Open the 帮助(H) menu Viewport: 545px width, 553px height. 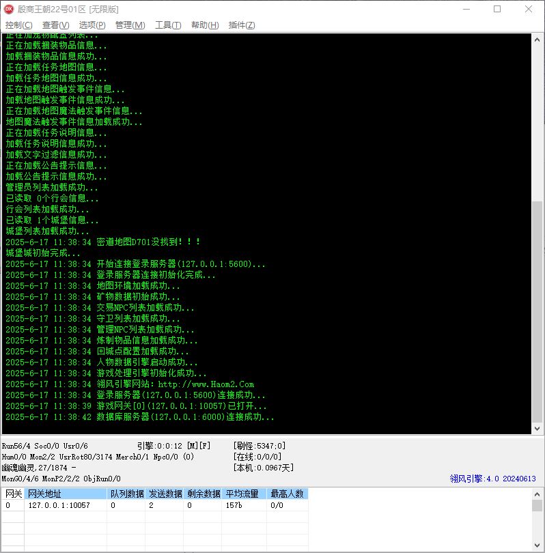tap(205, 25)
